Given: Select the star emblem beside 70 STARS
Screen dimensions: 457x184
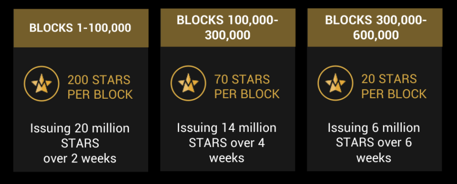Looking at the screenshot, I should 188,83.
